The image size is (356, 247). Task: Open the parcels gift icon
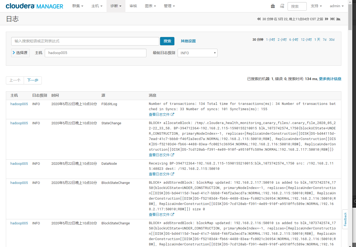[273, 6]
